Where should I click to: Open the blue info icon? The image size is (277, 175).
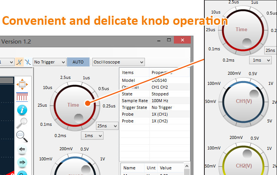tap(22, 110)
